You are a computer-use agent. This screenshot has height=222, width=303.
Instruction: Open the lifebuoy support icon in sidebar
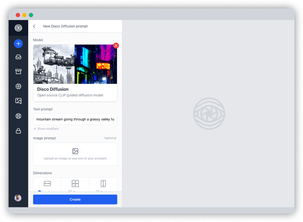coord(18,116)
